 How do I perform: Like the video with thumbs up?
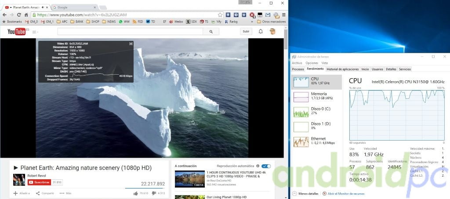coord(135,193)
